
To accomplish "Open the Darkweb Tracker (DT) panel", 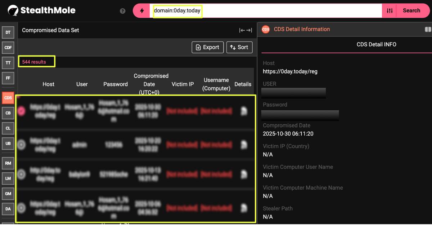I will tap(8, 32).
